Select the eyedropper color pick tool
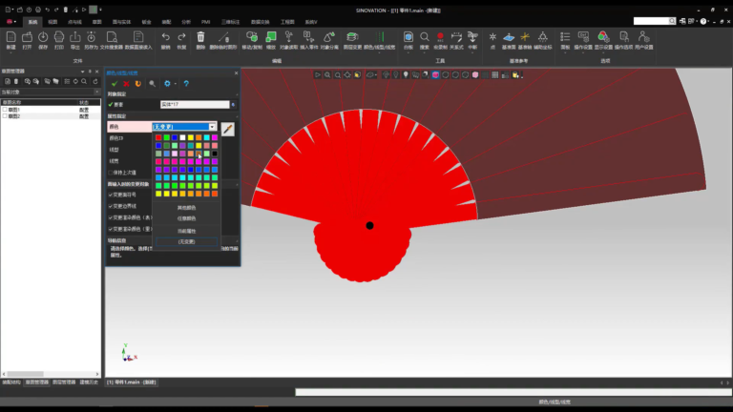This screenshot has width=733, height=412. pos(228,129)
